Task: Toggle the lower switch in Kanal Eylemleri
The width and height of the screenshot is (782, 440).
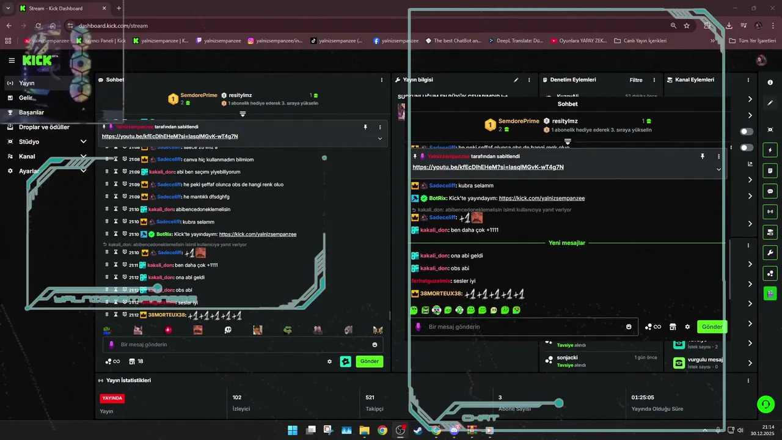Action: click(747, 147)
